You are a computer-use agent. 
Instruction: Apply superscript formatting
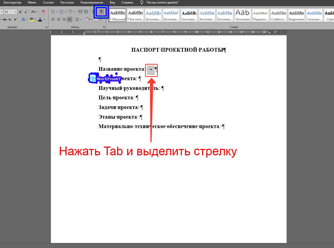(15, 19)
